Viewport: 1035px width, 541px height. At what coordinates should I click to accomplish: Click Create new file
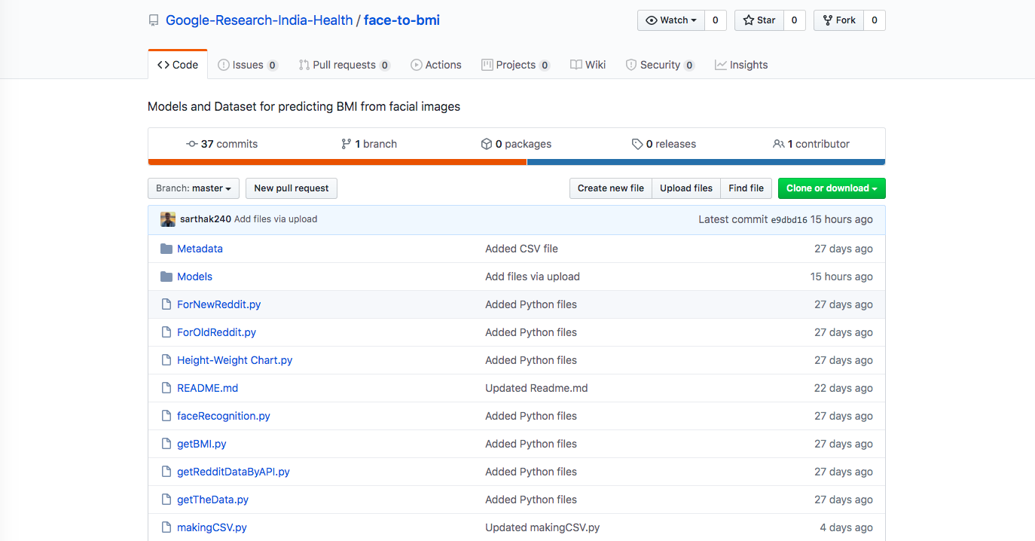[611, 188]
